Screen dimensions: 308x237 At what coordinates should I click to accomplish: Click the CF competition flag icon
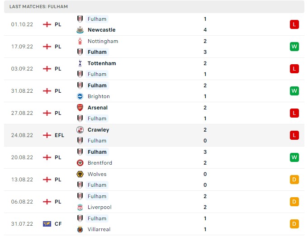(47, 224)
